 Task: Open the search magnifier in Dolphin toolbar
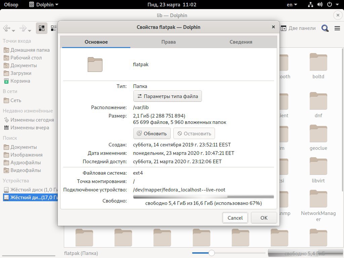tap(325, 28)
